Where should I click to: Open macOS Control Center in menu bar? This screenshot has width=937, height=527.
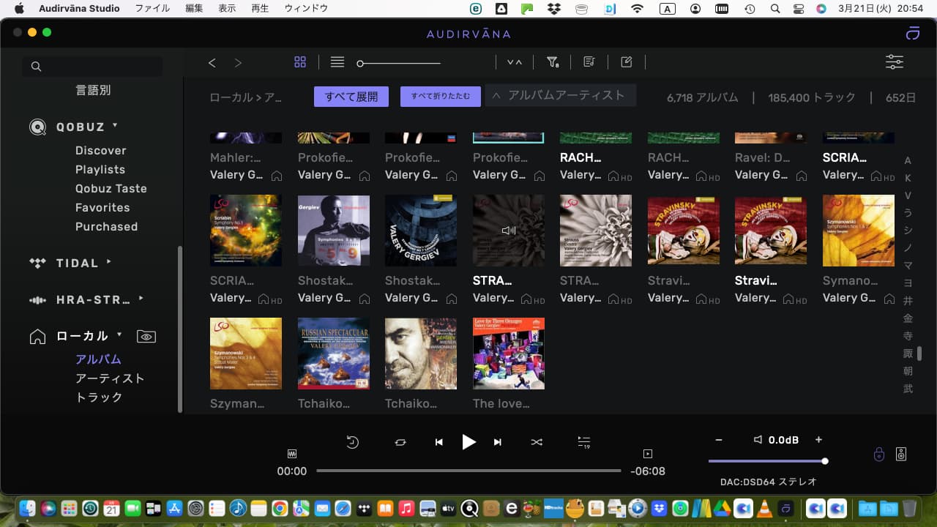coord(799,9)
